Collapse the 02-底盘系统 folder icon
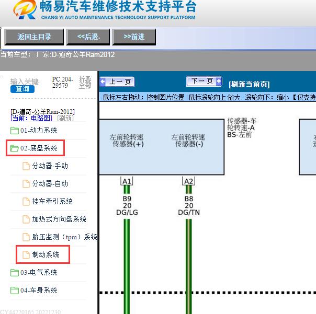This screenshot has height=314, width=316. [15, 148]
